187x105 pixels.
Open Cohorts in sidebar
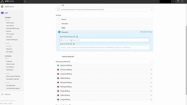8,31
